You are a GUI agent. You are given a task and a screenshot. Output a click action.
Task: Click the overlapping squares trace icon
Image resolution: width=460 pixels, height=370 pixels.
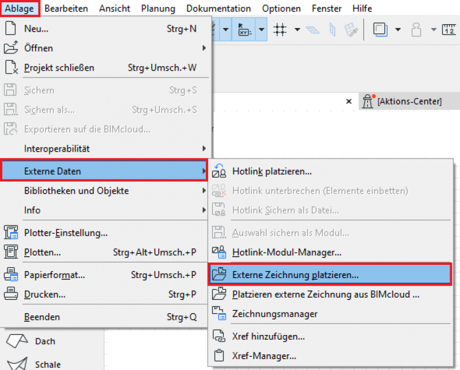coord(381,30)
